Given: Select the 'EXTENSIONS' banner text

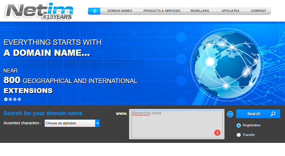Looking at the screenshot, I should [28, 91].
